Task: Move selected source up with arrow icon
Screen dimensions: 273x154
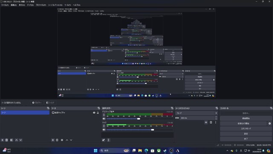Action: tap(67, 140)
